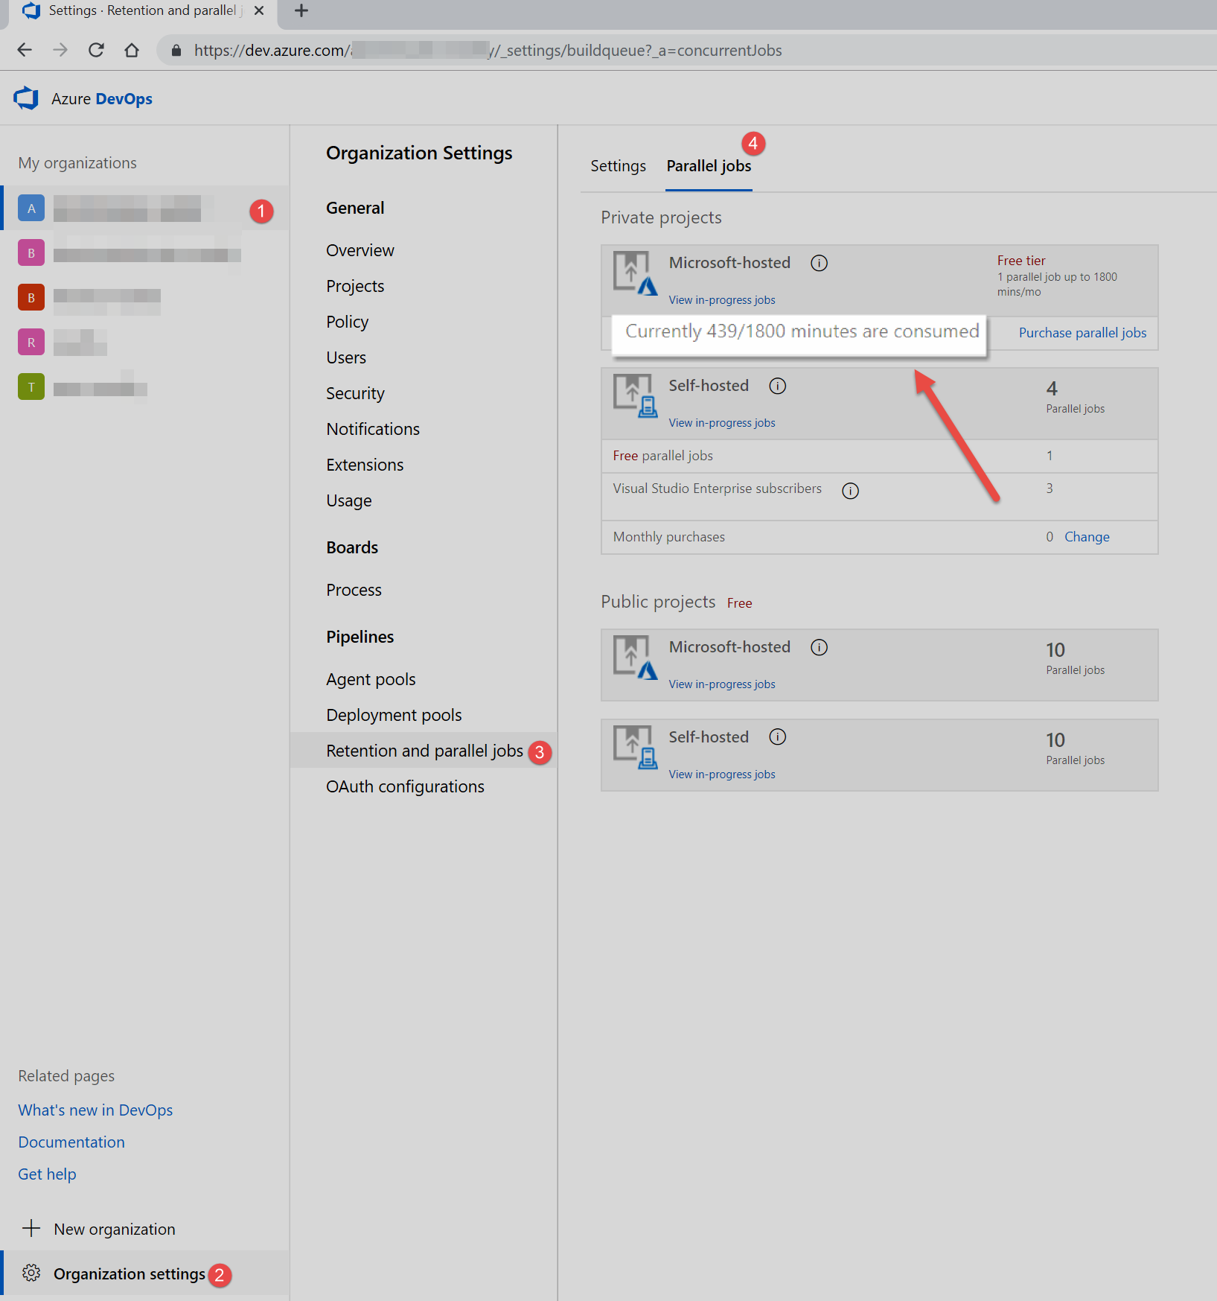Screen dimensions: 1217x1301
Task: Click the 'Free tier' label
Action: tap(1021, 261)
